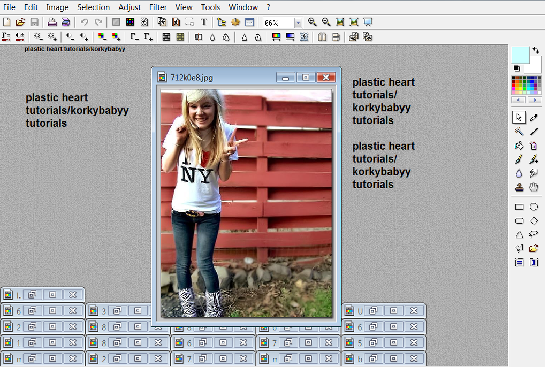Click the single-drop soften icon in the filter toolbar
548x367 pixels.
[x=212, y=37]
